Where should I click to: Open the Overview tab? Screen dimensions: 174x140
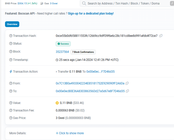[12, 24]
